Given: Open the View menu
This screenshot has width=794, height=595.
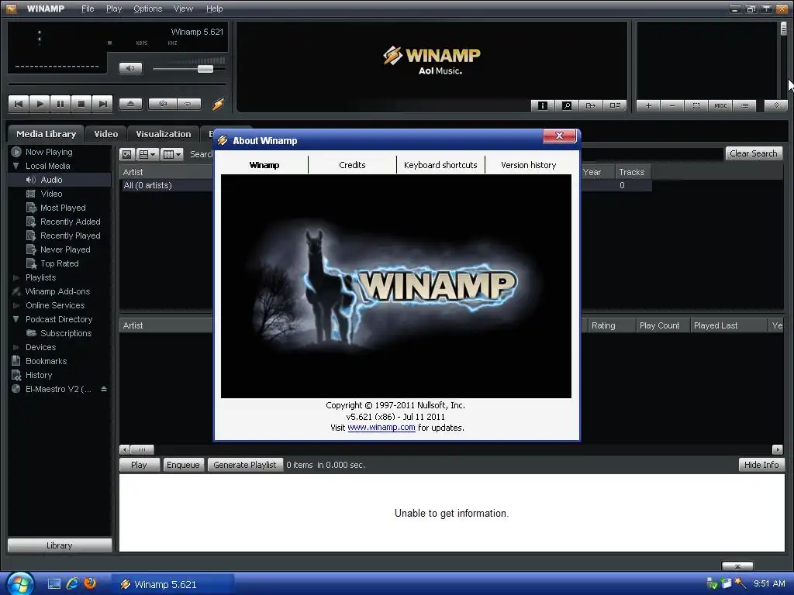Looking at the screenshot, I should click(x=183, y=9).
